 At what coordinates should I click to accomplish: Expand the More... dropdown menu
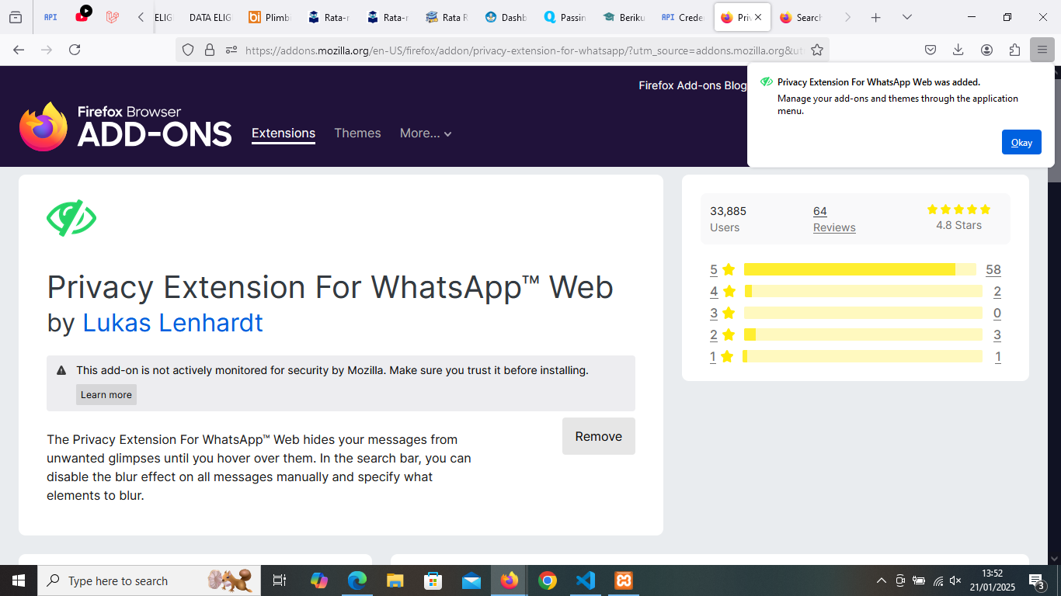[x=426, y=133]
